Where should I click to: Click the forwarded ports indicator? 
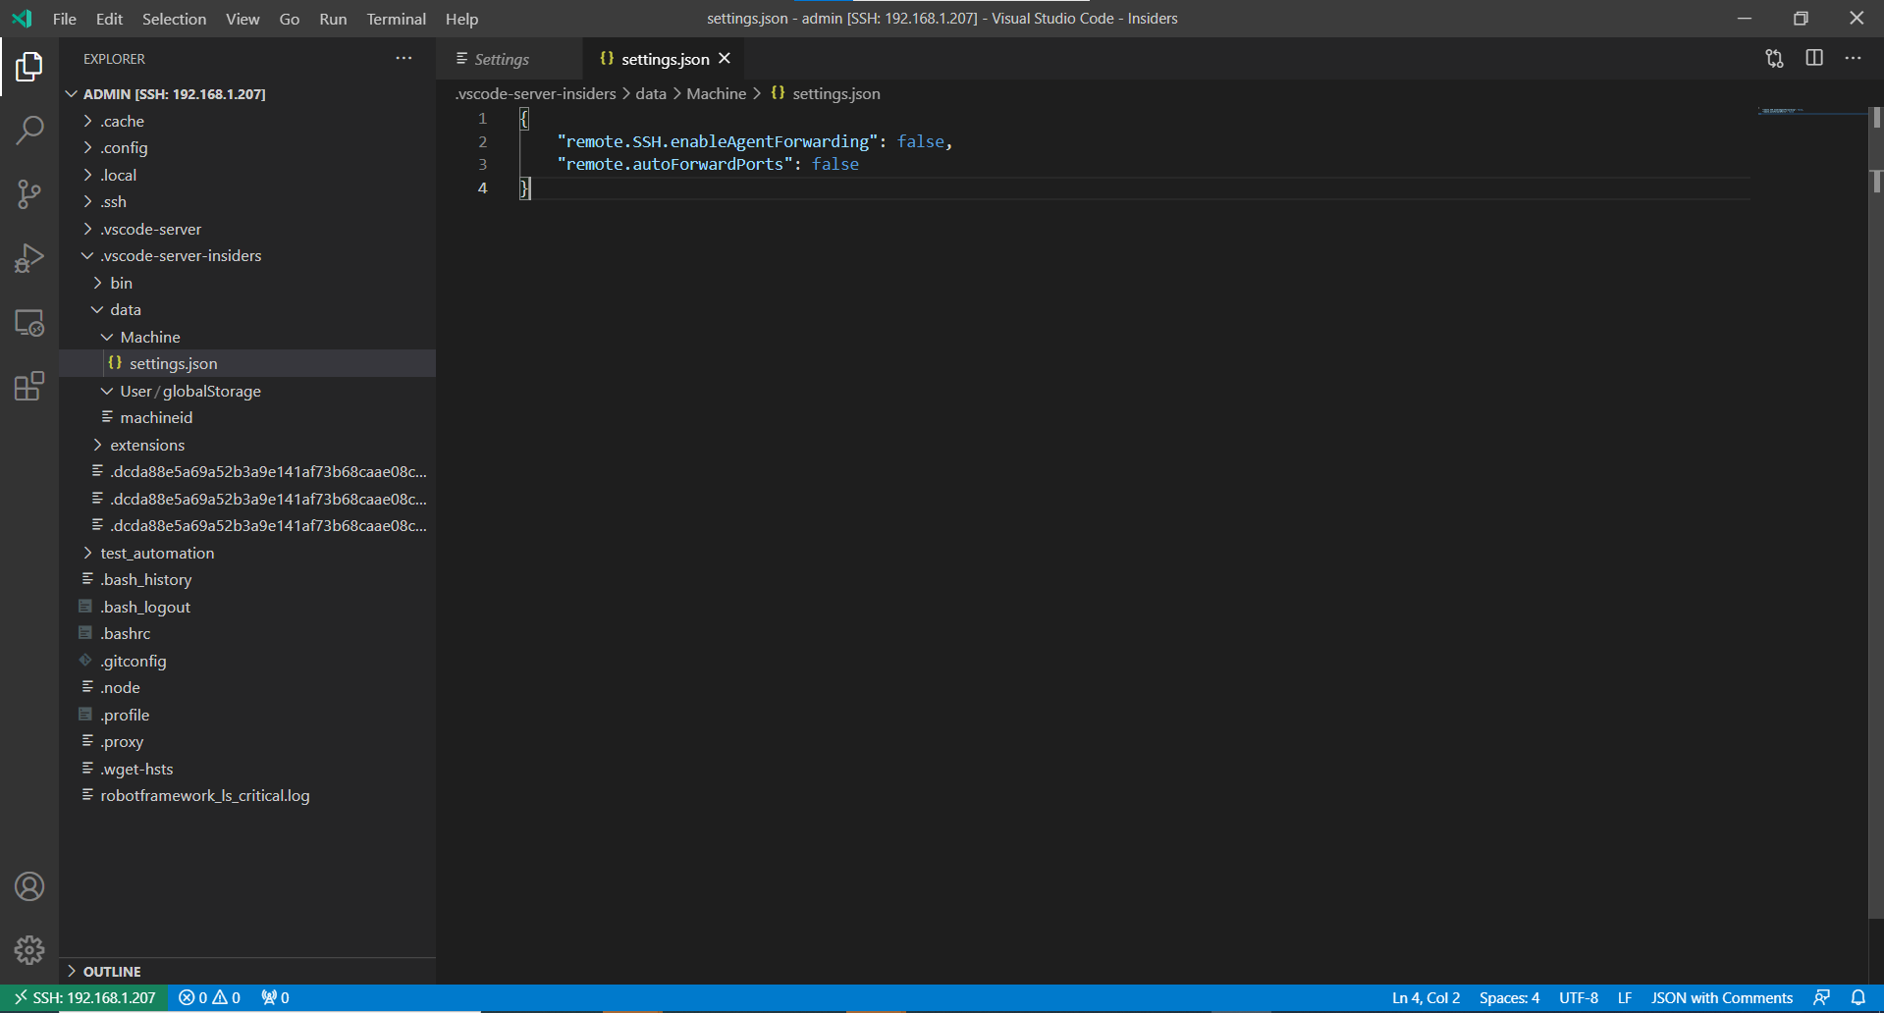[x=275, y=997]
